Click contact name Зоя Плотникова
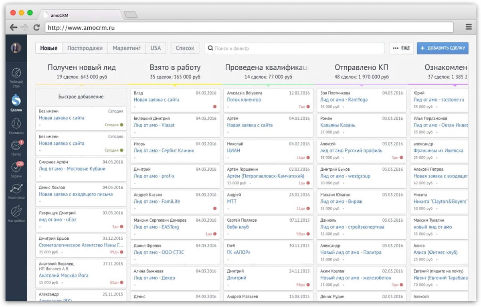The width and height of the screenshot is (481, 307). coord(335,93)
